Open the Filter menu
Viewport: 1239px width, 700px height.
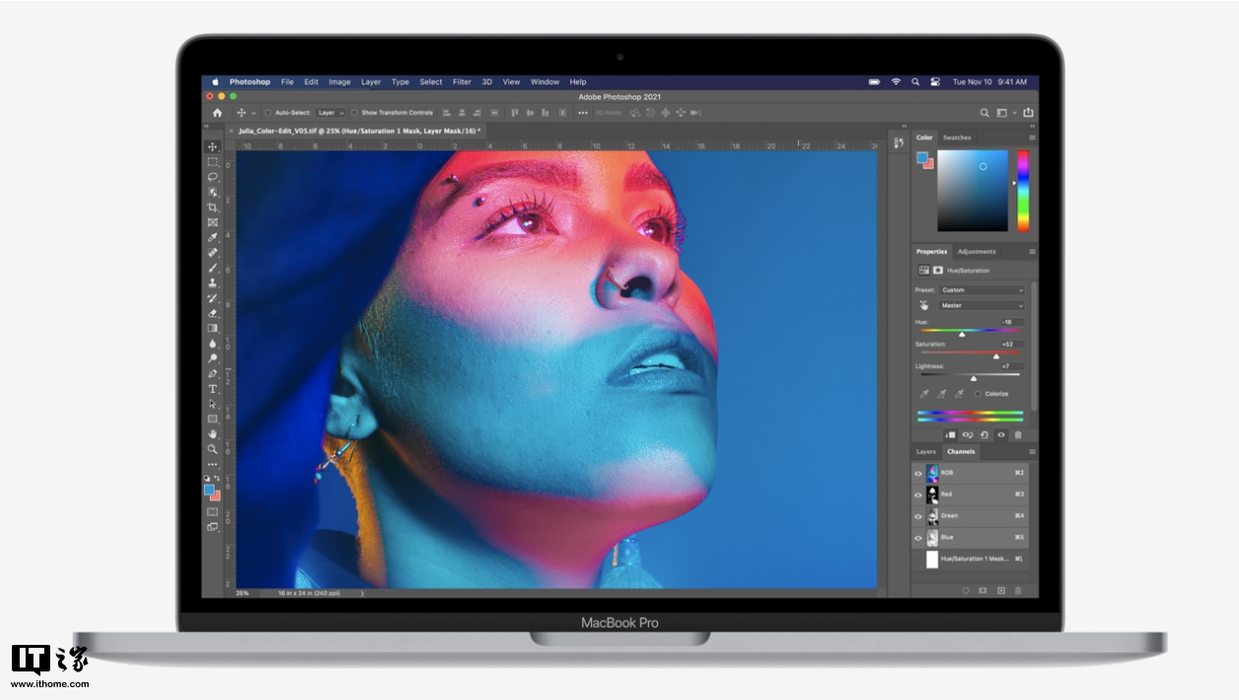(462, 82)
